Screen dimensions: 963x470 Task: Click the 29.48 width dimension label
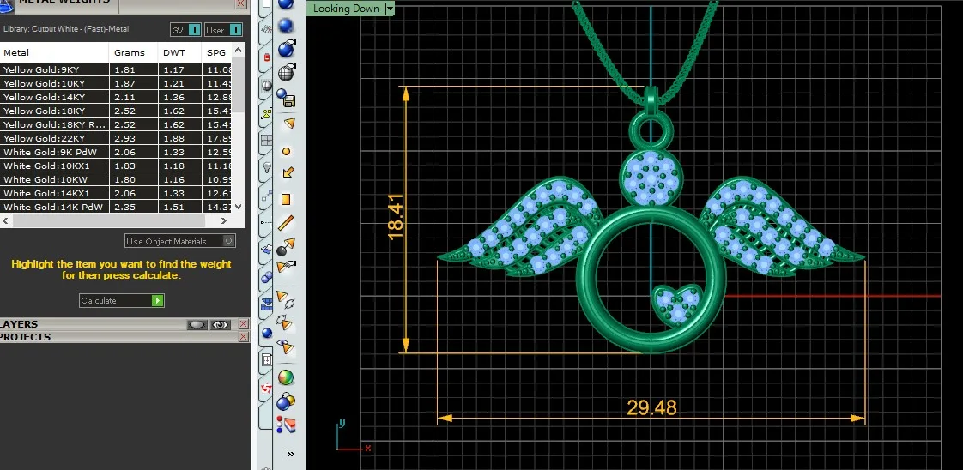[651, 407]
